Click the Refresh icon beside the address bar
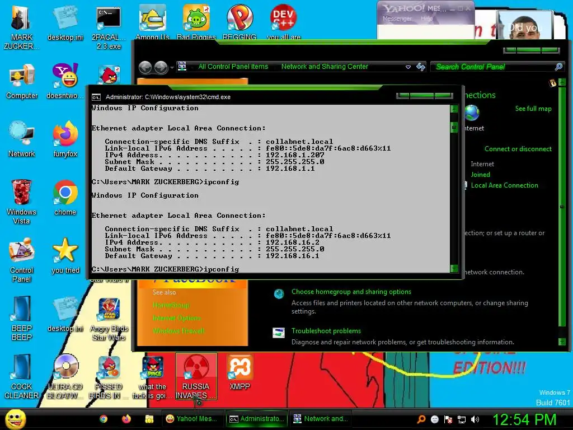Image resolution: width=573 pixels, height=430 pixels. [x=421, y=67]
